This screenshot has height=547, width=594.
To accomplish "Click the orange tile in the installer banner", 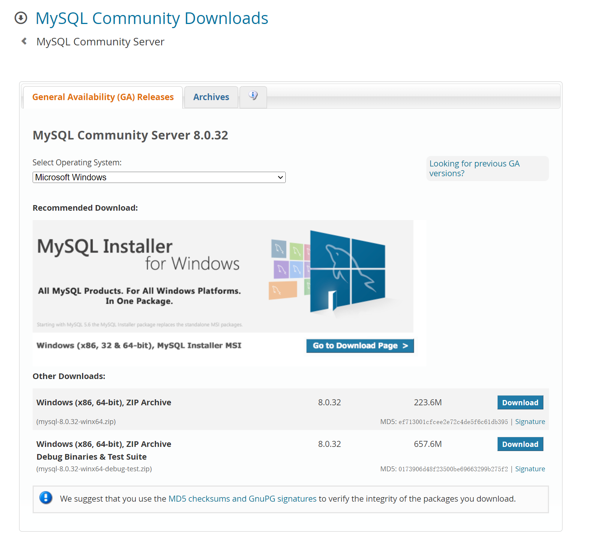I will pos(283,291).
